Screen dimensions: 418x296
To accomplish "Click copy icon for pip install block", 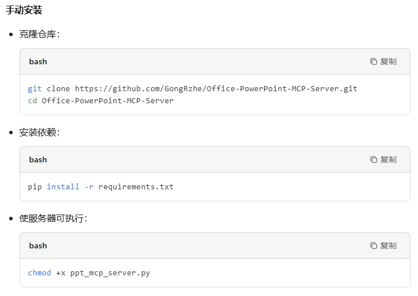I will pos(374,159).
